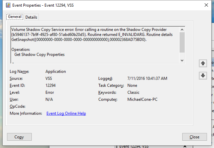Viewport: 214px width, 148px height.
Task: Go to the previous event with up arrow button
Action: [203, 63]
